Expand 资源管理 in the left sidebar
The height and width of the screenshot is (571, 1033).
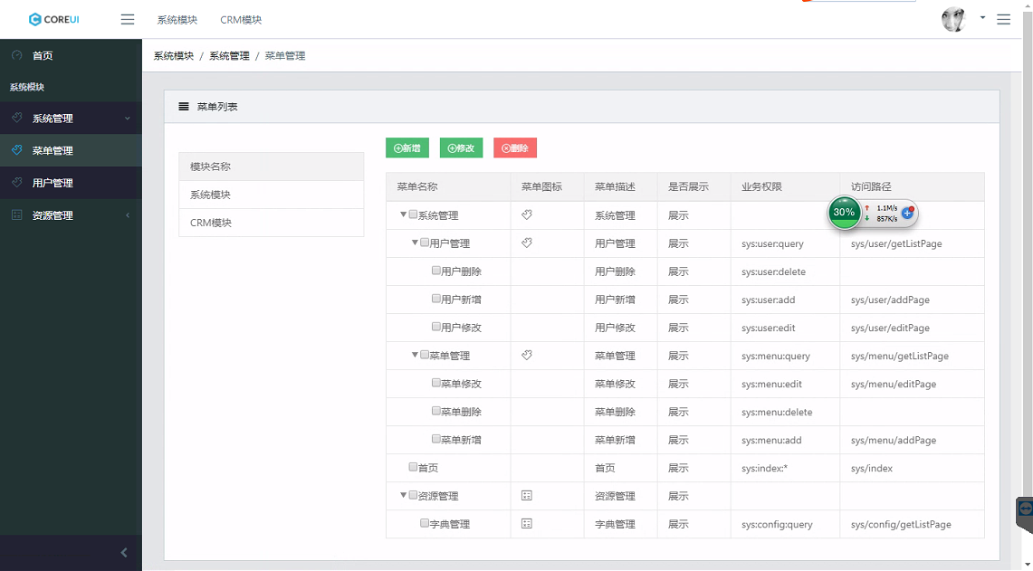(x=71, y=215)
